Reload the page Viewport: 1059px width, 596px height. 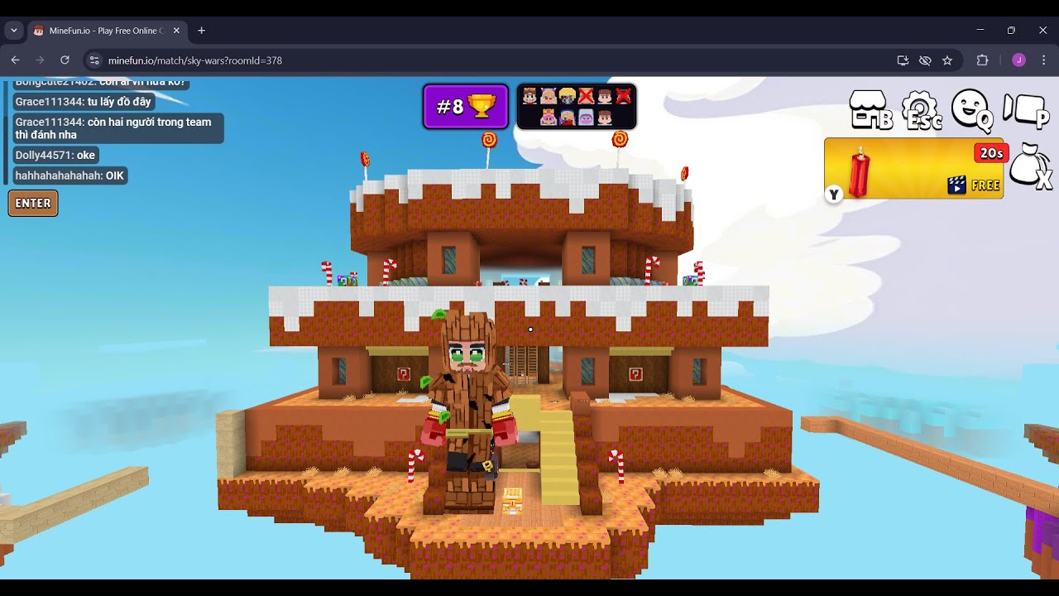[x=65, y=60]
